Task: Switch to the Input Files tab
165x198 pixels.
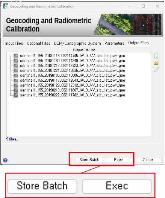Action: (14, 43)
